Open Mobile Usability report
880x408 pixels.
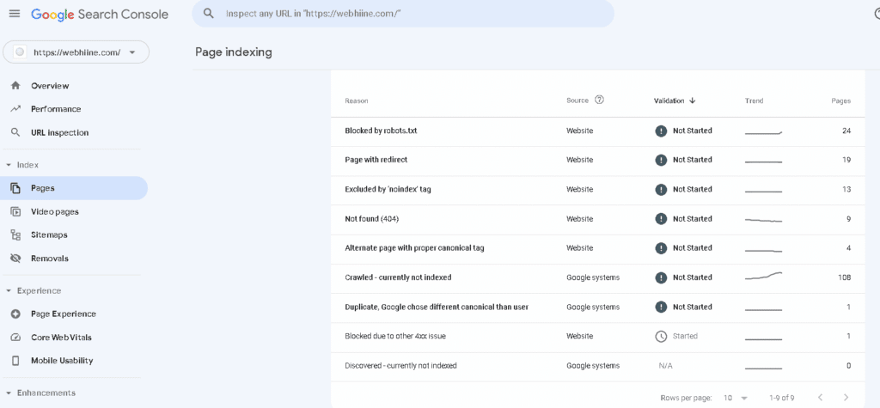tap(74, 360)
